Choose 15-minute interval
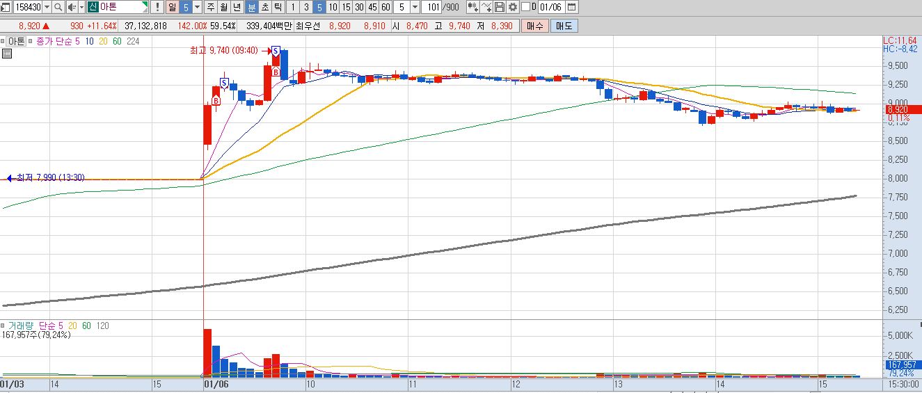This screenshot has height=393, width=922. [x=346, y=7]
